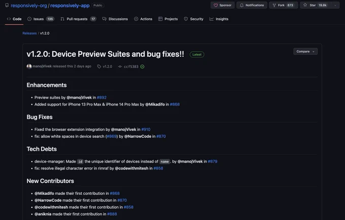This screenshot has width=345, height=220.
Task: Open #870 in the Bug Fixes section
Action: coord(161,136)
